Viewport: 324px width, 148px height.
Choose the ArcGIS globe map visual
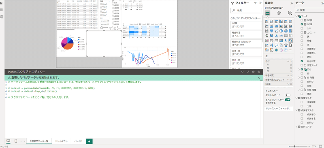coord(276,50)
